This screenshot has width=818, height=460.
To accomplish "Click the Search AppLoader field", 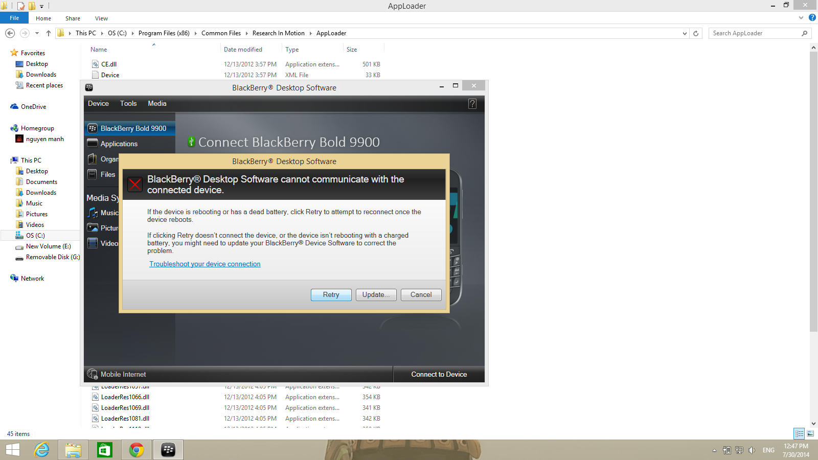I will tap(760, 33).
